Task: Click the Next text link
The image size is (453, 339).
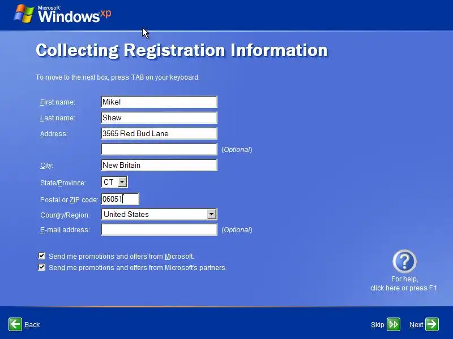Action: [416, 325]
